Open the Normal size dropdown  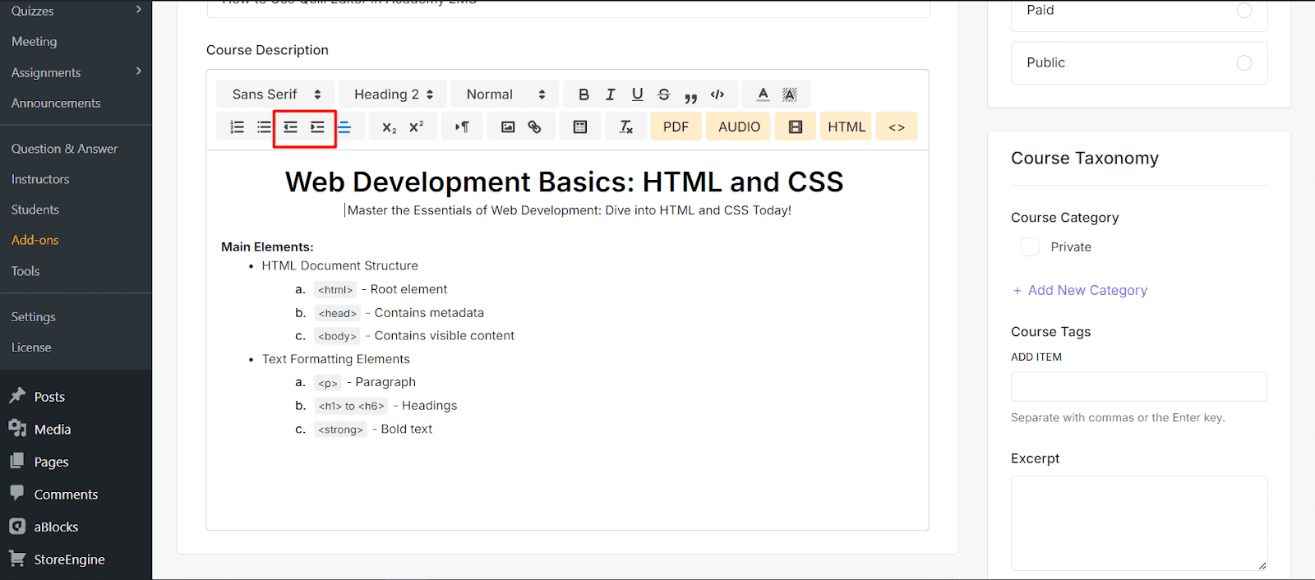click(505, 94)
